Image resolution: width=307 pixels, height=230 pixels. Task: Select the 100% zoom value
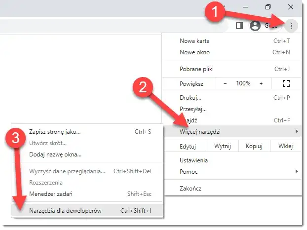point(243,83)
